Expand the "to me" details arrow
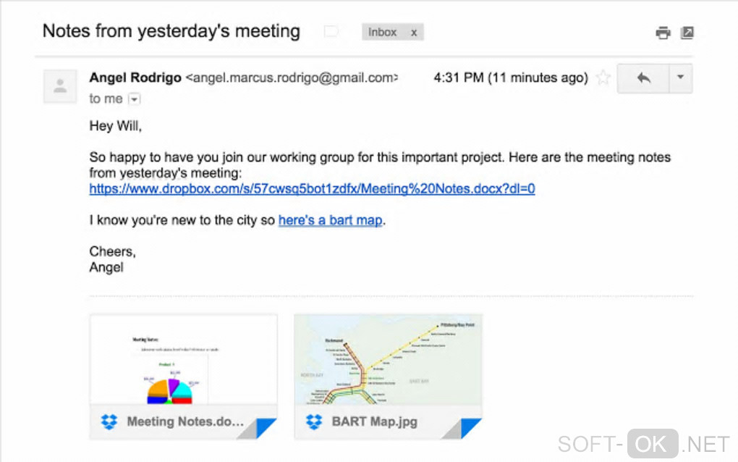The height and width of the screenshot is (462, 738). click(134, 99)
